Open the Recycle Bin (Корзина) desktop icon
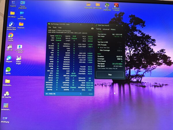This screenshot has height=130, width=173. click(x=13, y=4)
